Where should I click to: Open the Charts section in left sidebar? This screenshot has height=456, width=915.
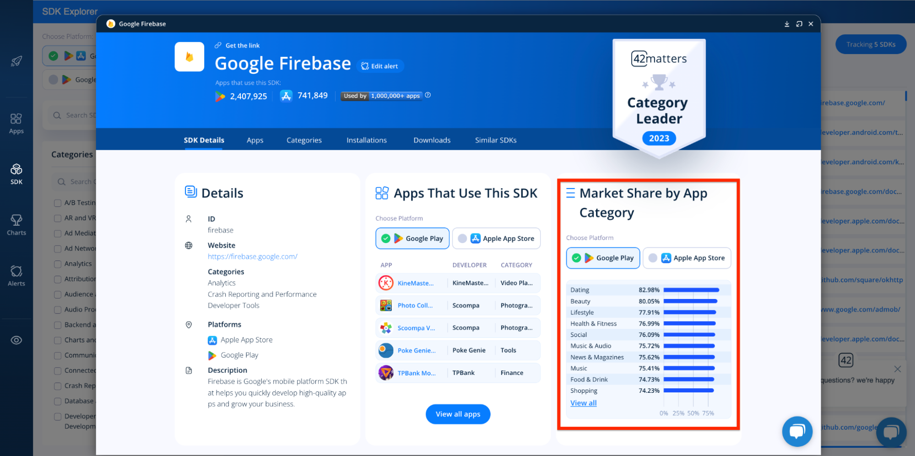point(16,225)
